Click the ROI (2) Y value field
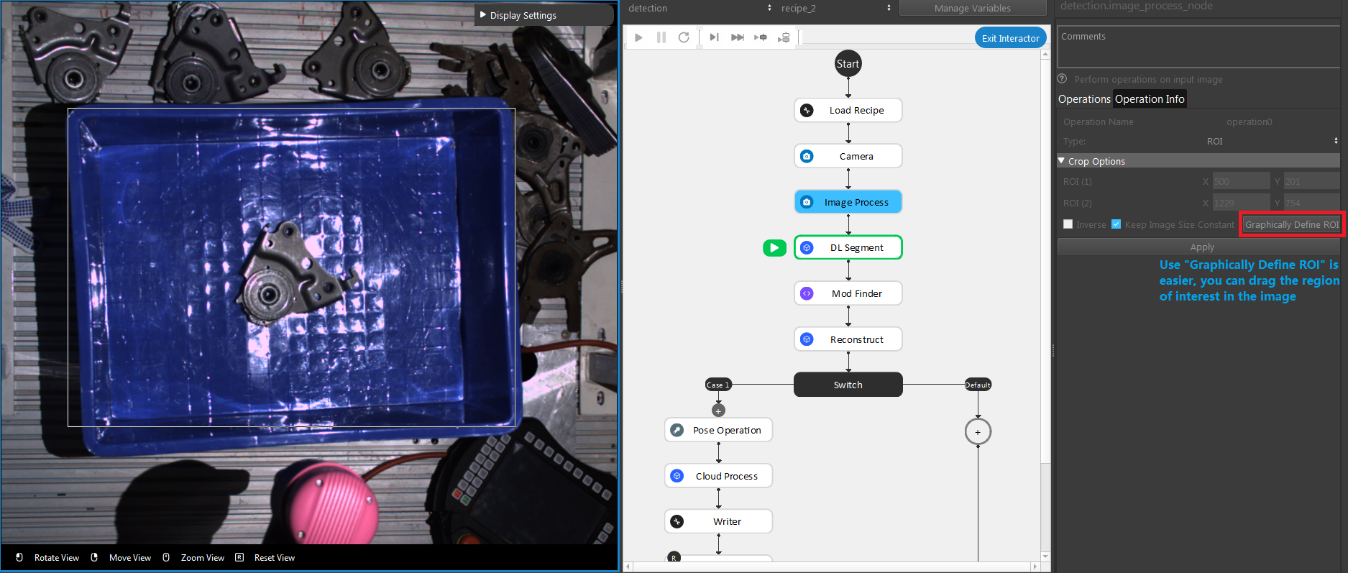The image size is (1348, 573). coord(1311,203)
